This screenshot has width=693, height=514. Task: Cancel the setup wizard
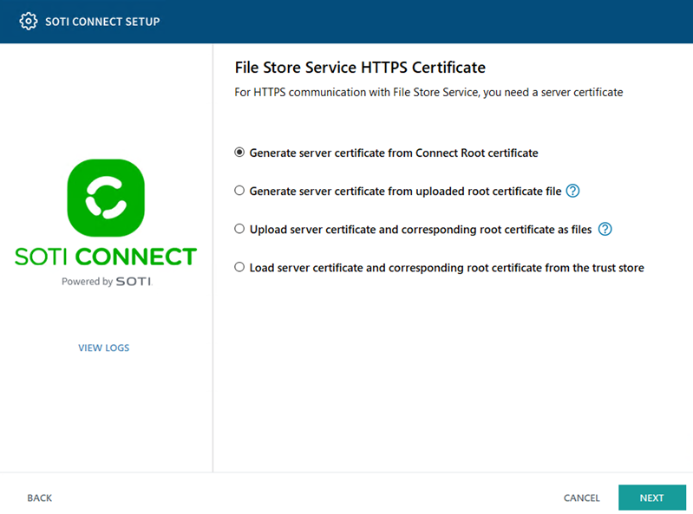582,498
